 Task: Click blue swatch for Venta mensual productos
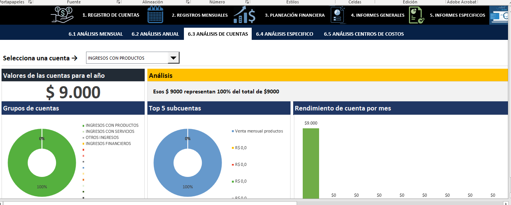click(232, 131)
